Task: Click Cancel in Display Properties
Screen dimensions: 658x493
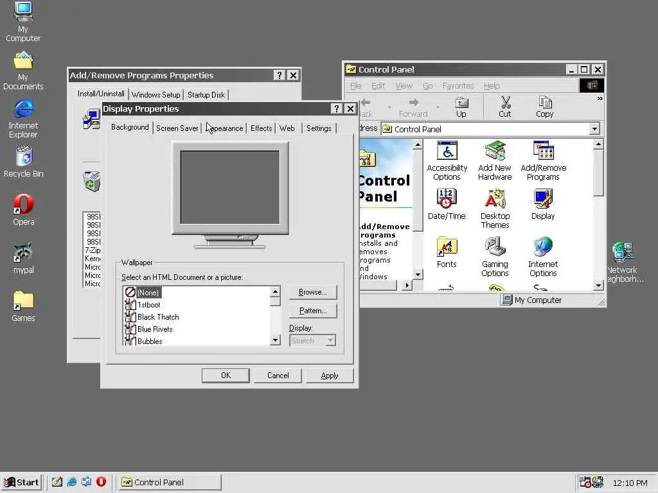Action: coord(278,375)
